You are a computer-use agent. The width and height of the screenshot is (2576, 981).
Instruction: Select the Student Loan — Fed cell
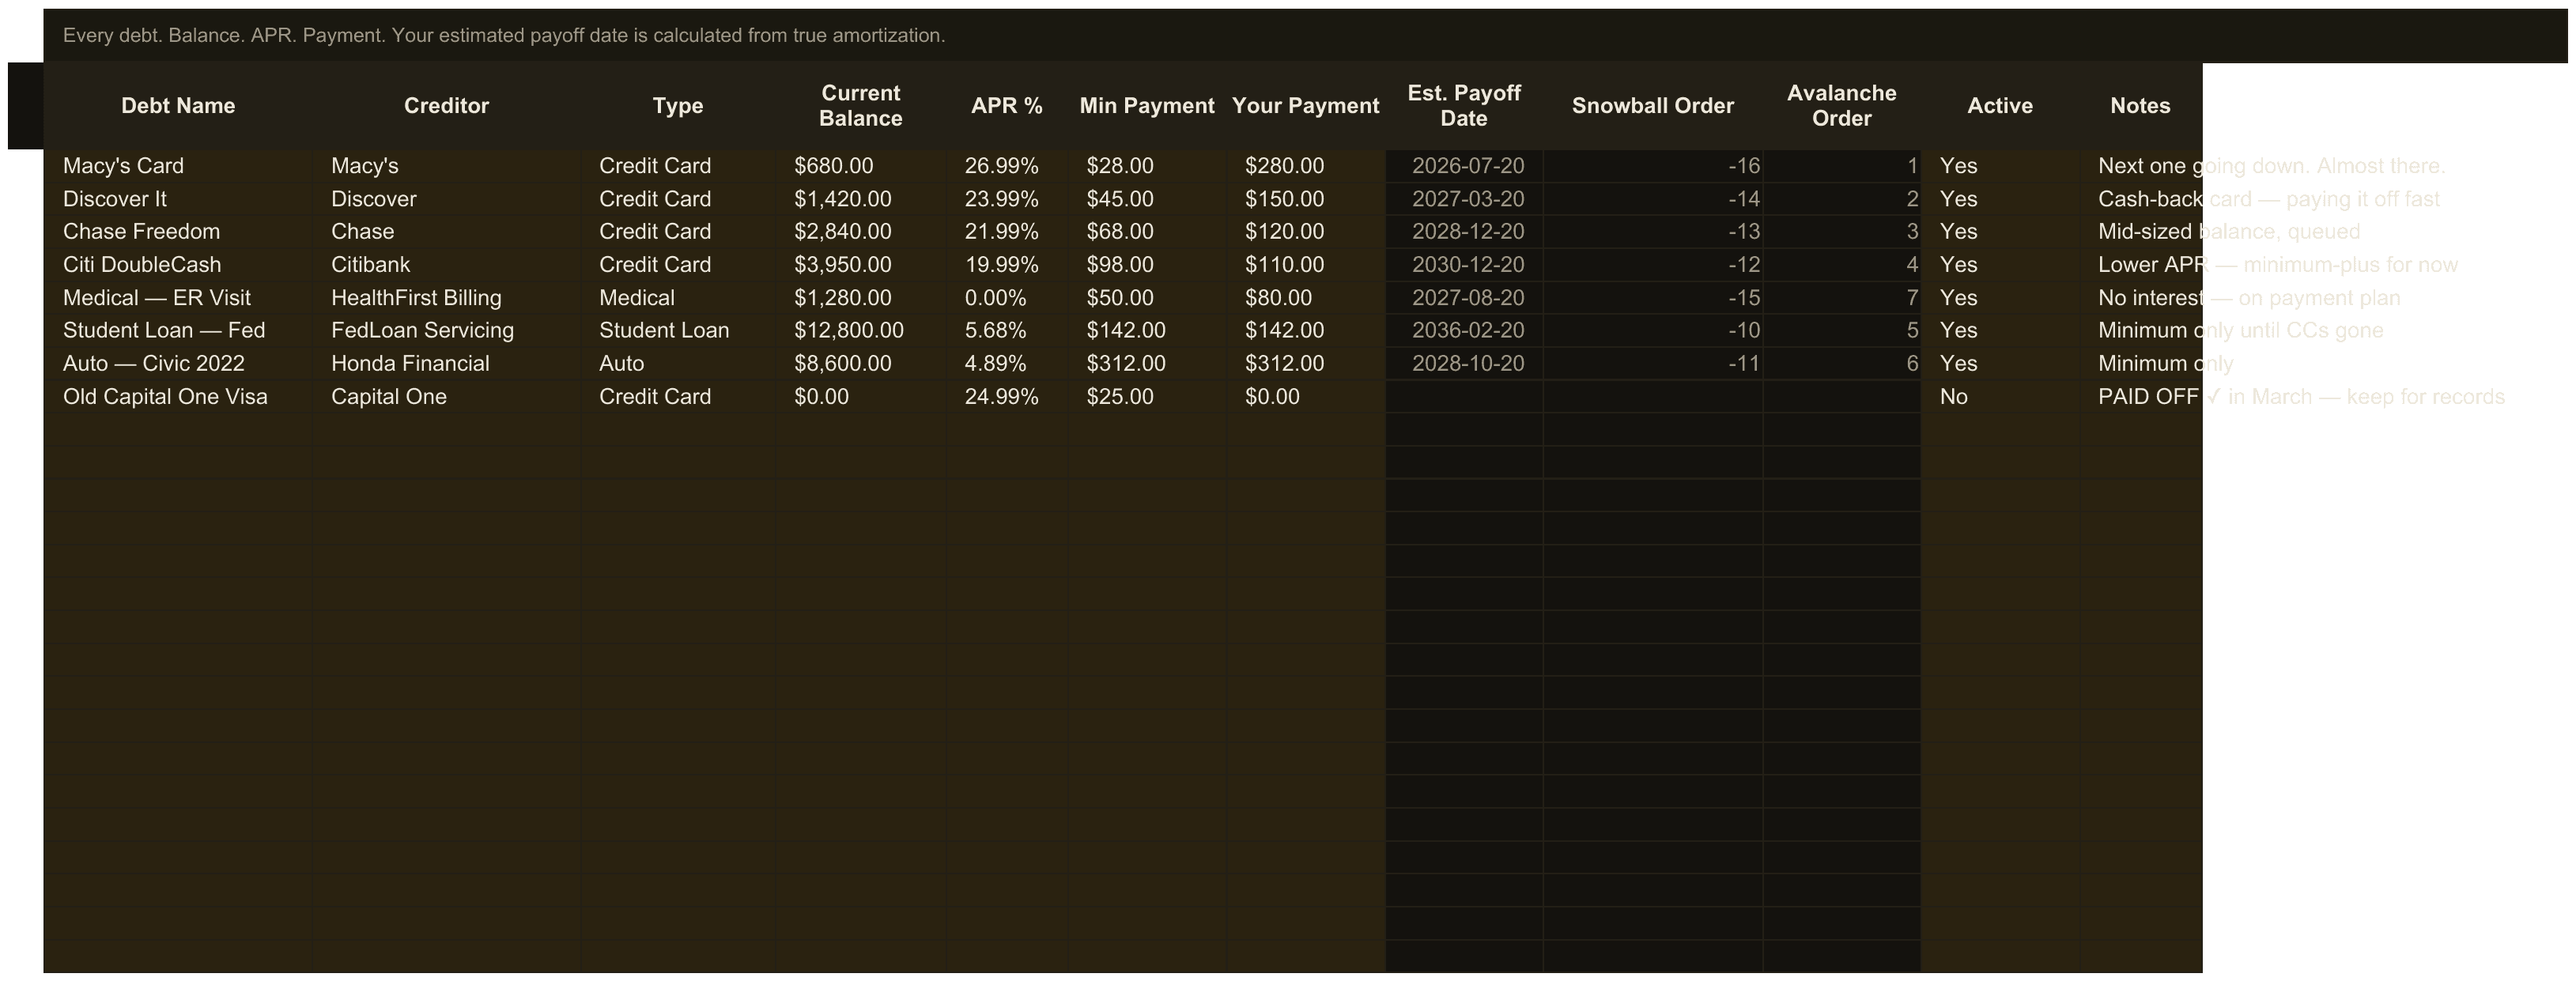click(178, 331)
